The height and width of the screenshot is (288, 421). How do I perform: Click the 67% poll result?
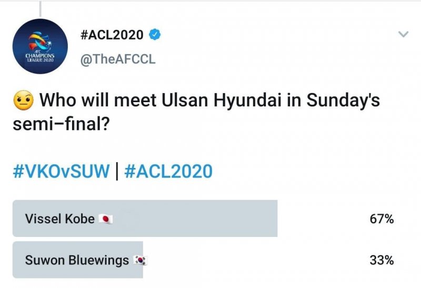(x=382, y=219)
